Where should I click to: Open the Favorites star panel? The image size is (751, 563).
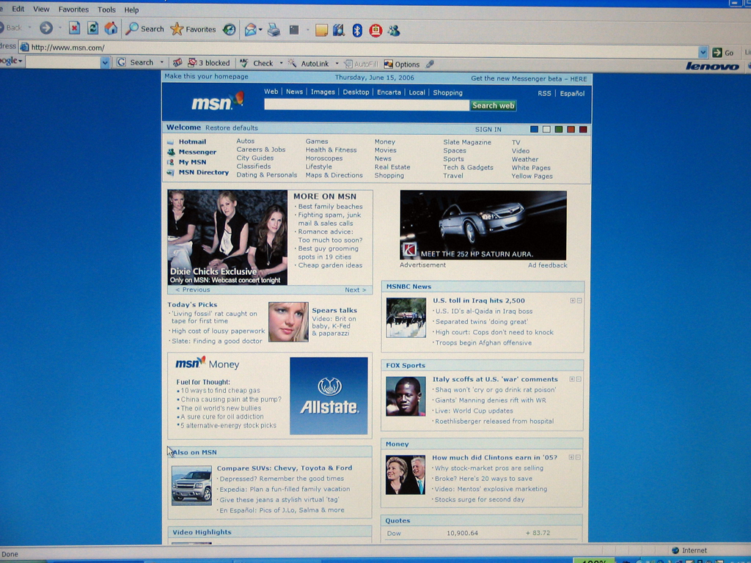tap(193, 29)
